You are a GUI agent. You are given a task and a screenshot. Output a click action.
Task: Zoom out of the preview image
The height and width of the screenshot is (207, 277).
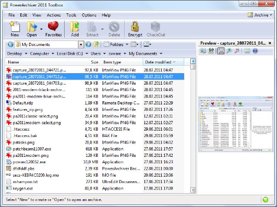(237, 51)
